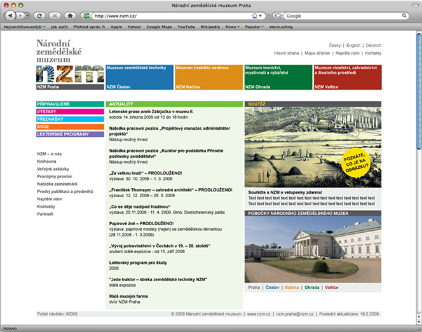Viewport: 422px width, 332px height.
Task: Open the Malá muzejní farma news item
Action: coord(128,296)
